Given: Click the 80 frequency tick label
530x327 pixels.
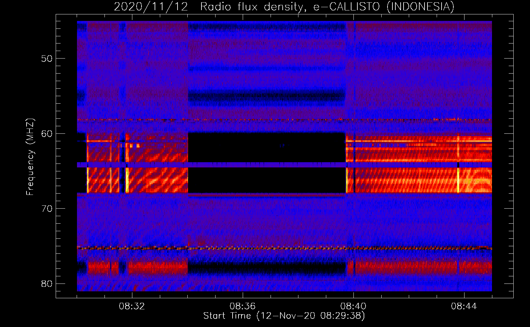Looking at the screenshot, I should point(47,284).
